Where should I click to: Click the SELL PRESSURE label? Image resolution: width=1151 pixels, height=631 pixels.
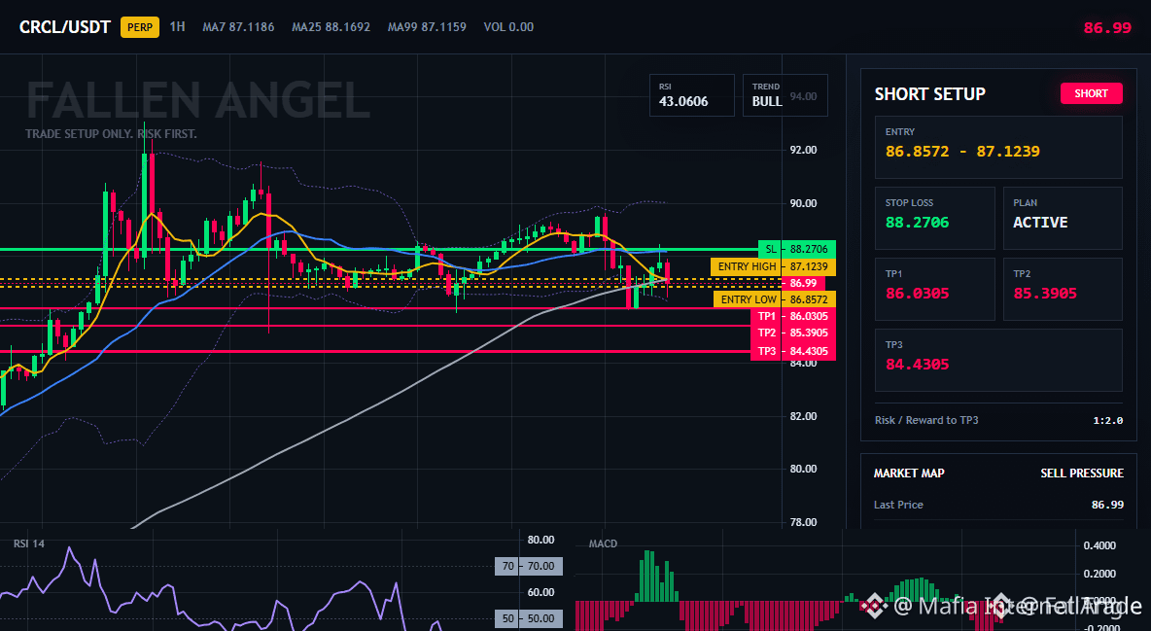point(1081,473)
